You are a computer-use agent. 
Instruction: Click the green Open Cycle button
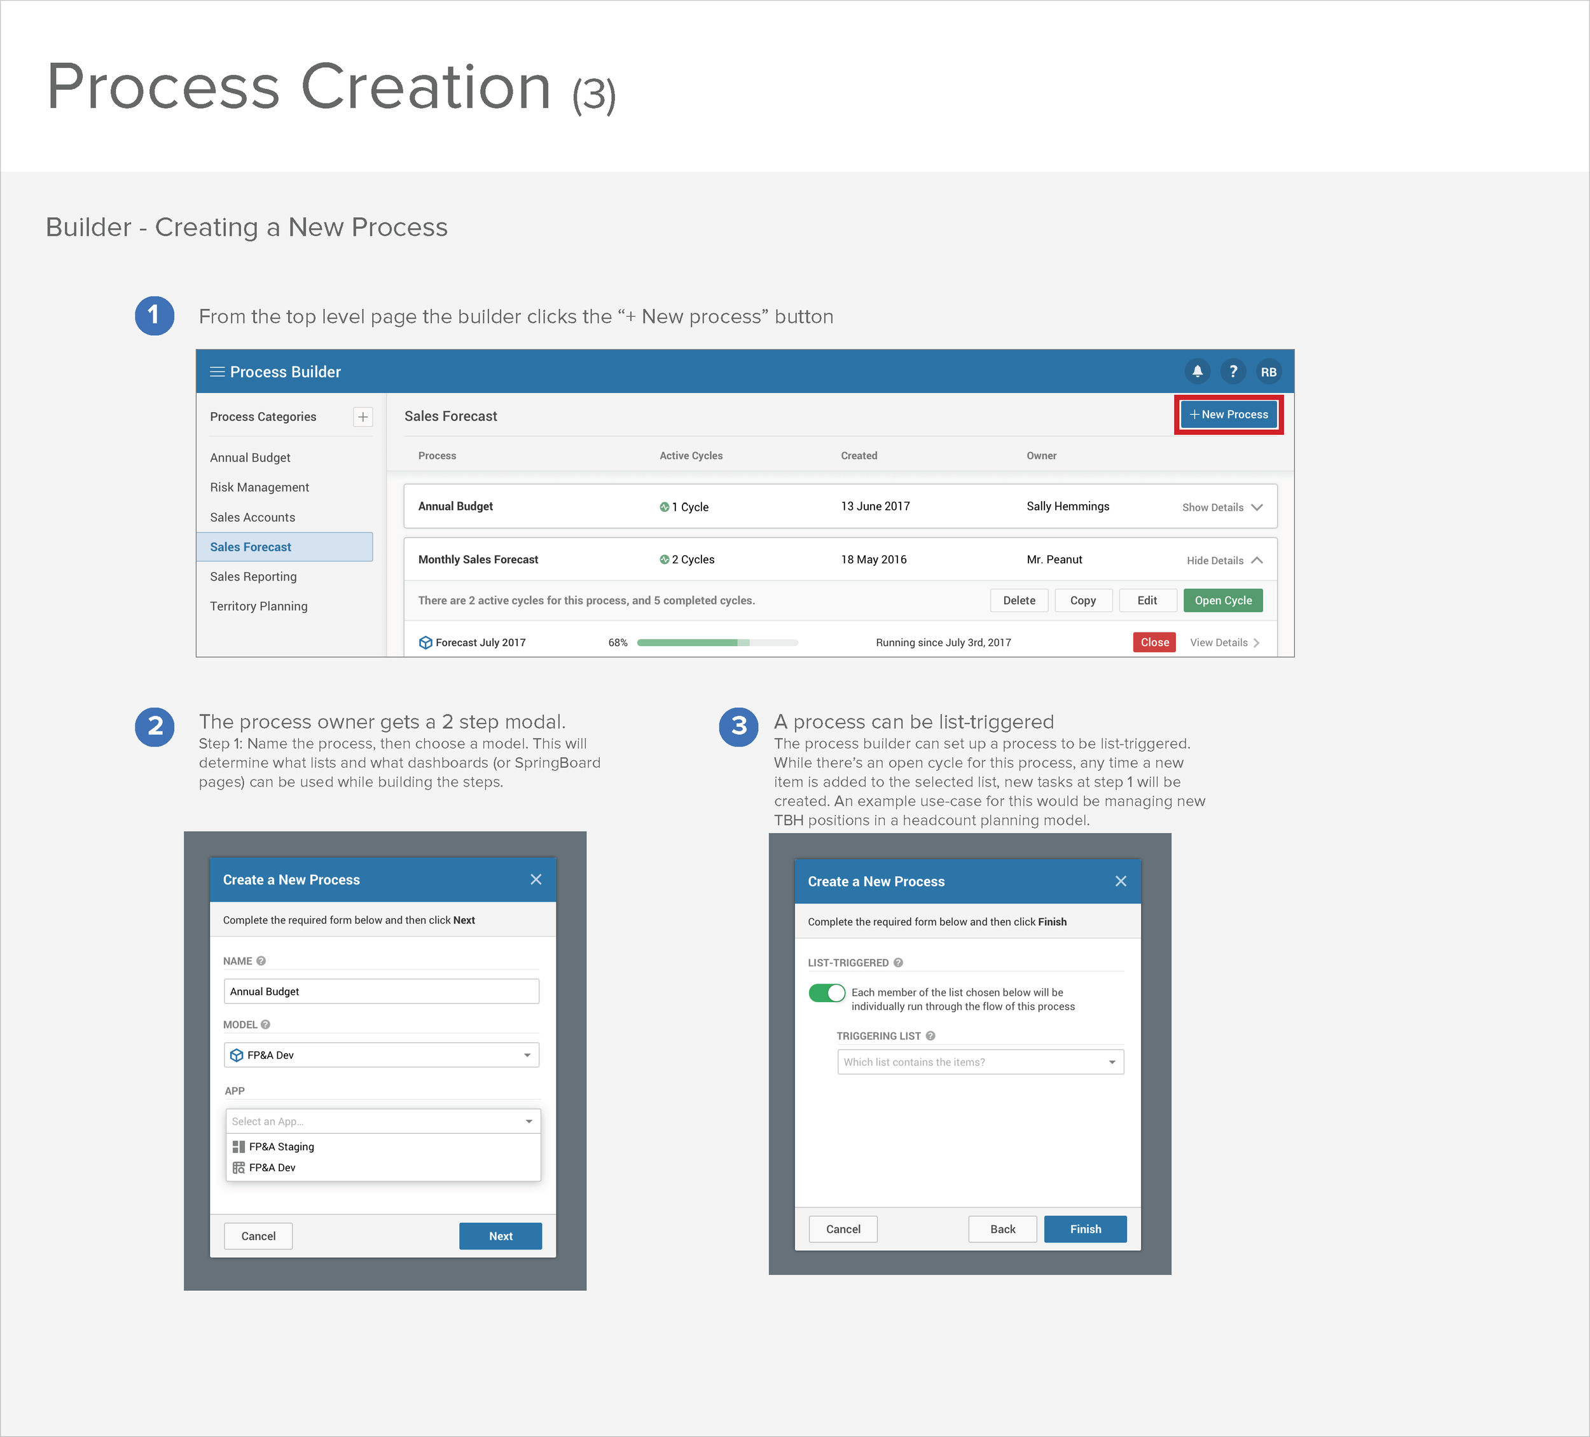tap(1222, 600)
